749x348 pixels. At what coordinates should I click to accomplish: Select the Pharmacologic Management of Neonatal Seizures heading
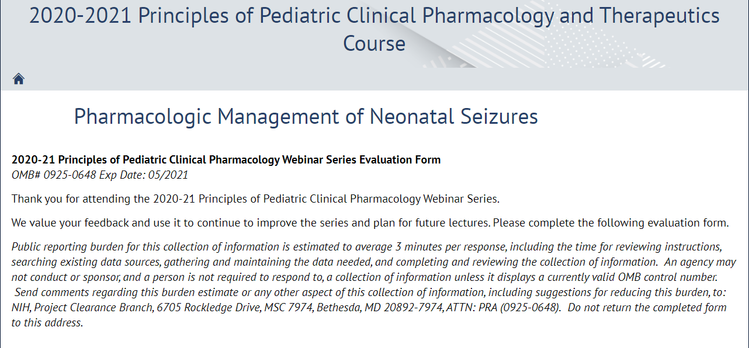pos(306,117)
